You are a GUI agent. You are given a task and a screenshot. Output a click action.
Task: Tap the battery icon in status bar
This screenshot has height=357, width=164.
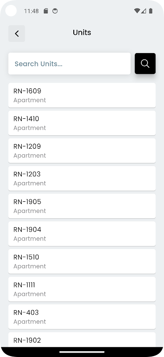pos(151,11)
